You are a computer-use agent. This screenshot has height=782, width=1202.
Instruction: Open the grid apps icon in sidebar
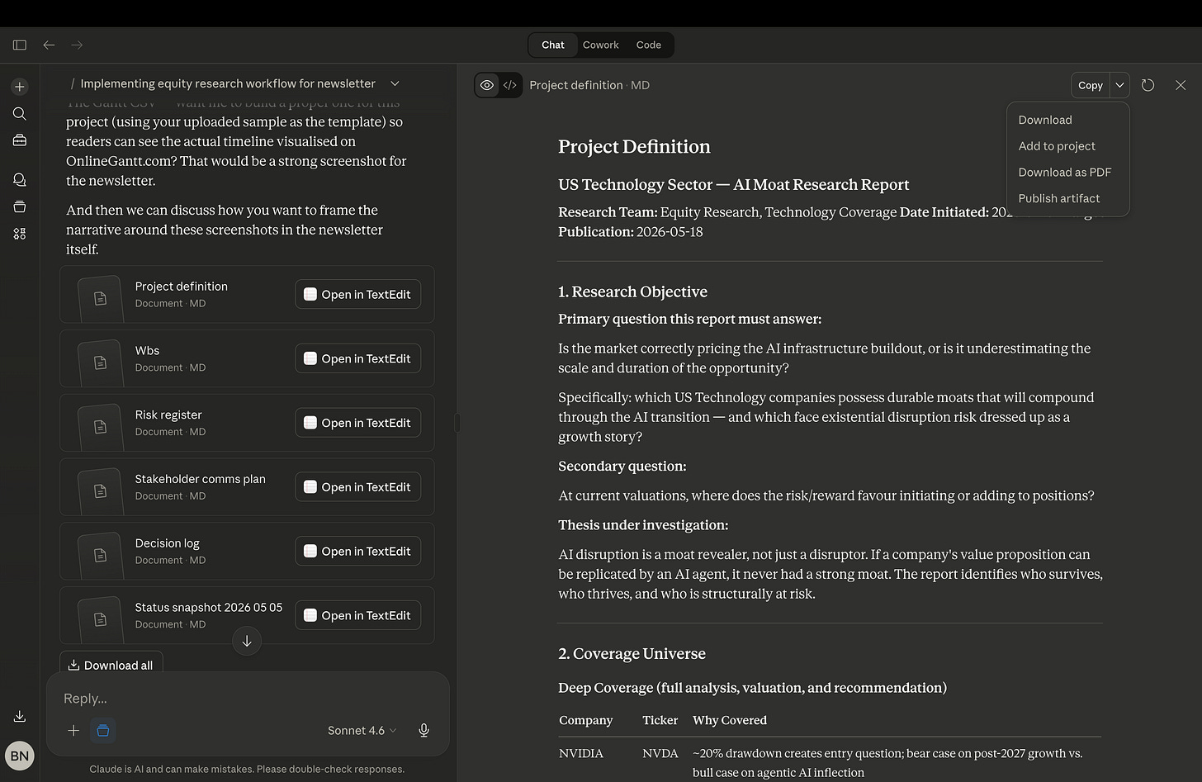coord(20,234)
